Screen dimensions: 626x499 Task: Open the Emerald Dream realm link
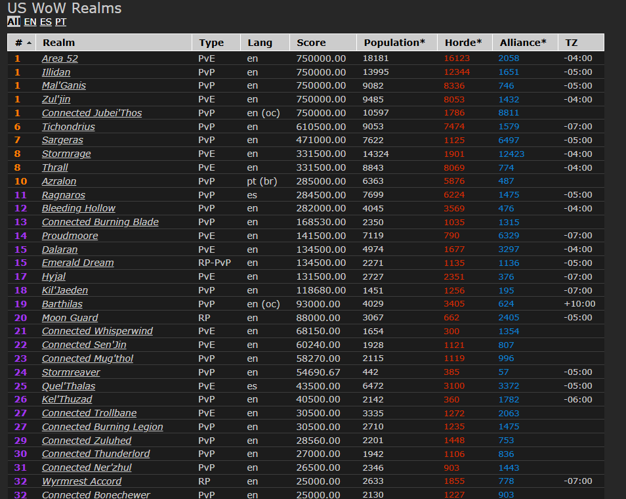[x=78, y=263]
